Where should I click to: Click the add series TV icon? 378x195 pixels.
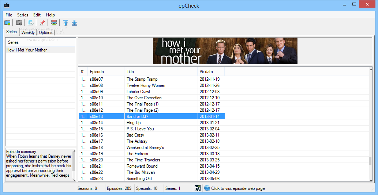point(7,23)
